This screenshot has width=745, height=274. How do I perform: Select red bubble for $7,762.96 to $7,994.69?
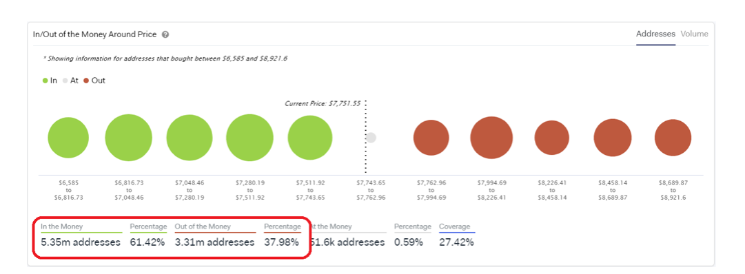click(431, 138)
